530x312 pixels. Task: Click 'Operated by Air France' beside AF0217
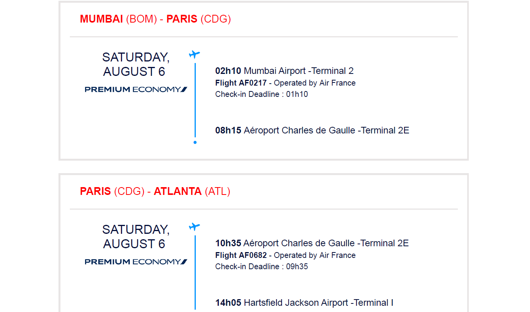[315, 83]
